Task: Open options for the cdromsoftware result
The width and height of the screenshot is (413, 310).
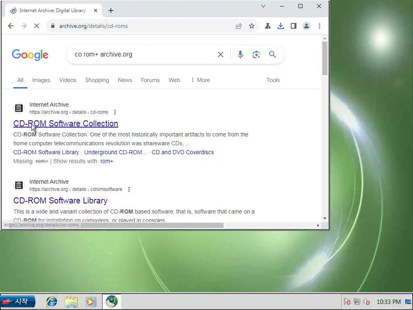Action: pyautogui.click(x=129, y=189)
